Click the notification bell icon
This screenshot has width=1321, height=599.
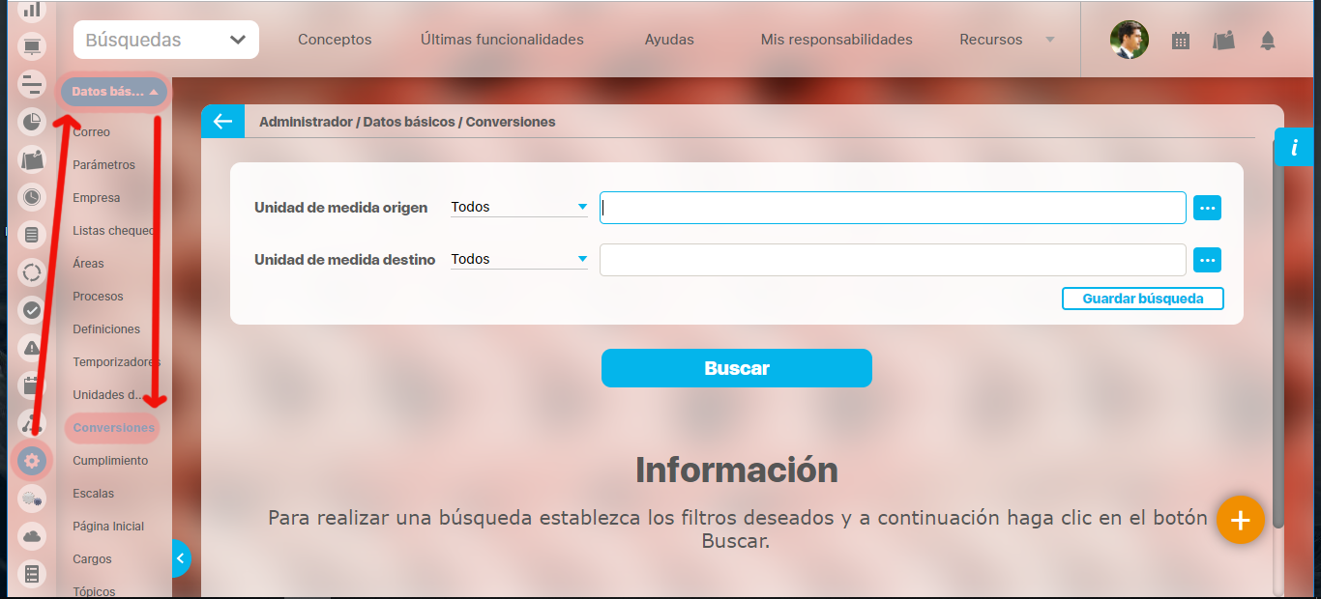click(1267, 41)
